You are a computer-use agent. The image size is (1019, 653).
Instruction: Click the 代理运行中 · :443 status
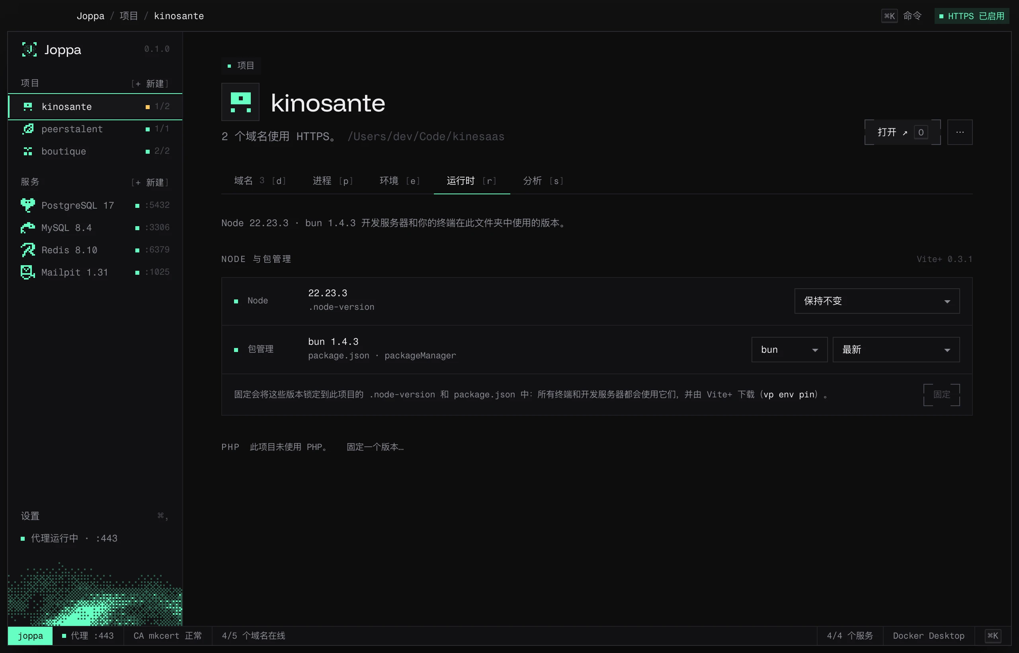click(x=69, y=538)
